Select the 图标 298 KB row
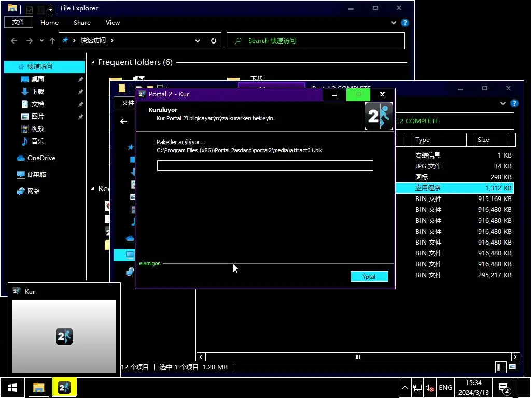531x398 pixels. [454, 177]
